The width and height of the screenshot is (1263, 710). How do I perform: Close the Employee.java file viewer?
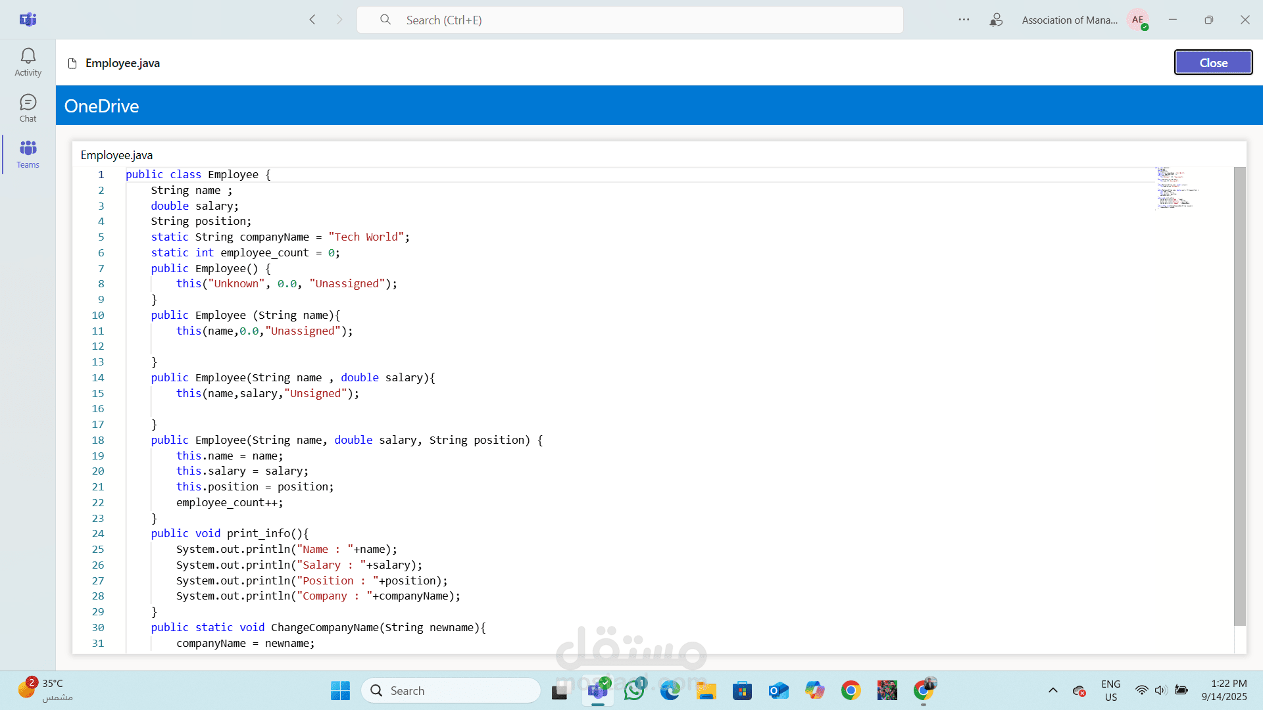pyautogui.click(x=1213, y=62)
